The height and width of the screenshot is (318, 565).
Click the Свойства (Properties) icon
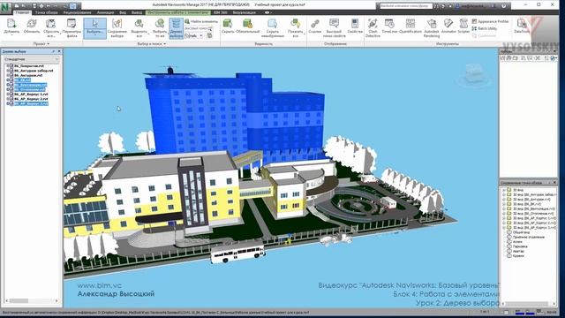(355, 26)
